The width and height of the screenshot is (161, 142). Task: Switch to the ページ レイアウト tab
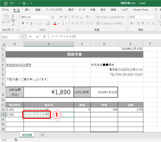click(x=54, y=10)
